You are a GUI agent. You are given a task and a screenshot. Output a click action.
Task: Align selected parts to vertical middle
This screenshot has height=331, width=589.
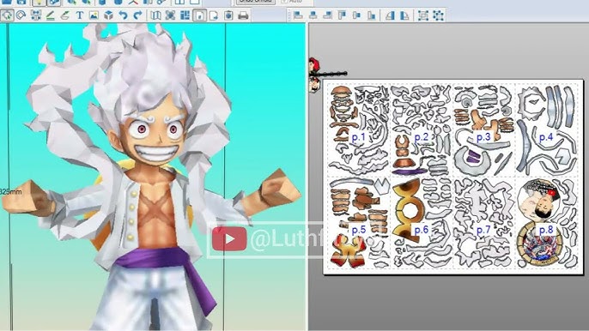pyautogui.click(x=357, y=15)
